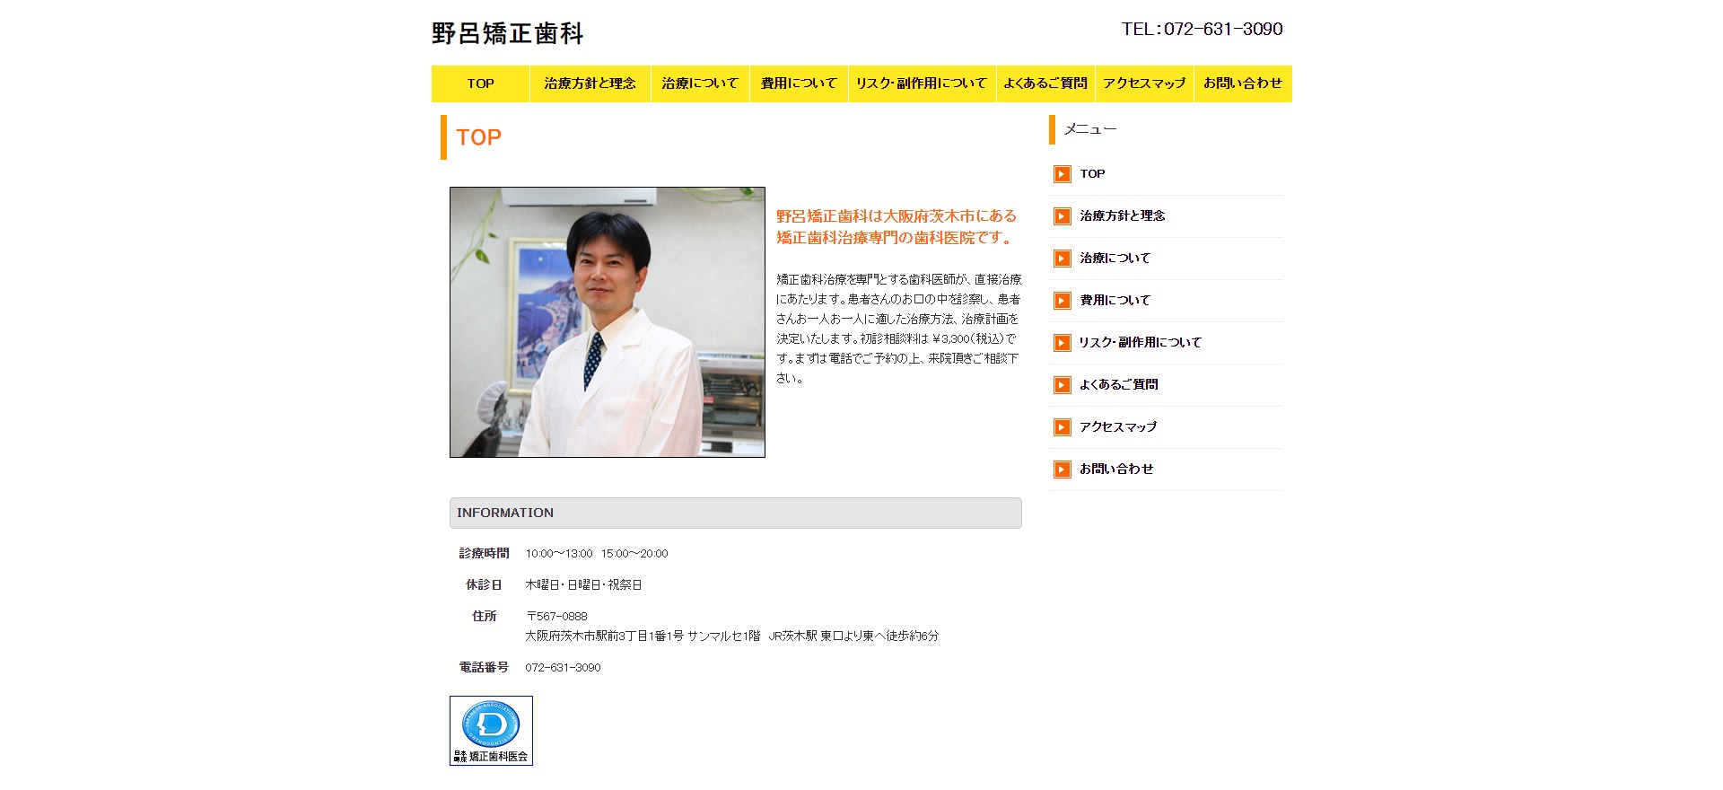Screen dimensions: 1723x790
Task: Open TOP in the yellow navigation bar
Action: (x=480, y=83)
